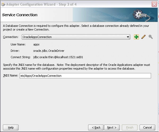Viewport: 159px width, 132px height.
Task: Click the green plus new connection icon
Action: pos(136,37)
